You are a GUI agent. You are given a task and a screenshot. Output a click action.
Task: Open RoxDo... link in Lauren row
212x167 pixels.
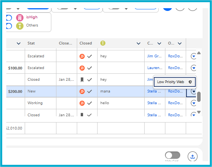coord(175,68)
